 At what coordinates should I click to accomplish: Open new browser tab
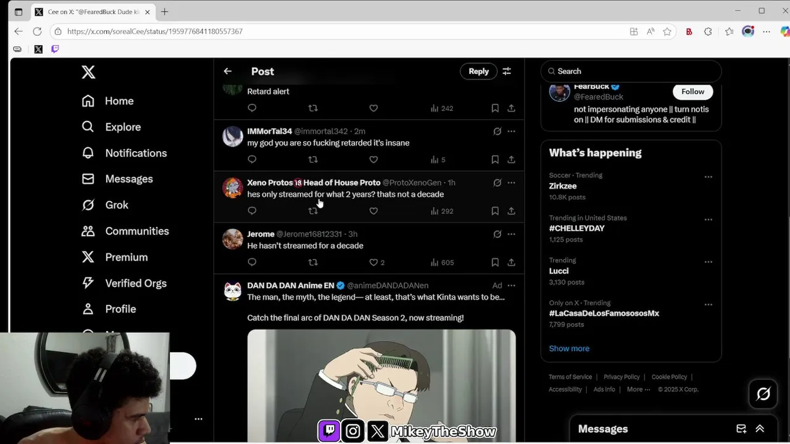(x=164, y=12)
